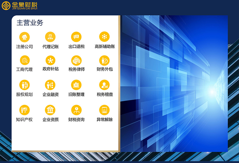
Task: Click the 金泉财税 logo in header
Action: [x=20, y=6]
